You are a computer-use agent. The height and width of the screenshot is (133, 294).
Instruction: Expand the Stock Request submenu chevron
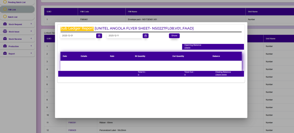pyautogui.click(x=31, y=24)
